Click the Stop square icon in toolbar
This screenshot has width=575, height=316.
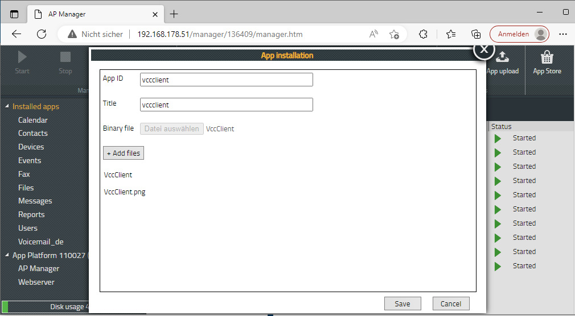tap(65, 57)
